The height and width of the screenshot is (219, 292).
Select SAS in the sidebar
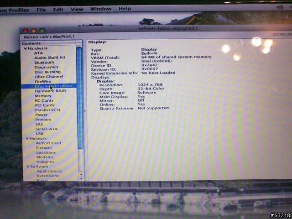click(39, 124)
